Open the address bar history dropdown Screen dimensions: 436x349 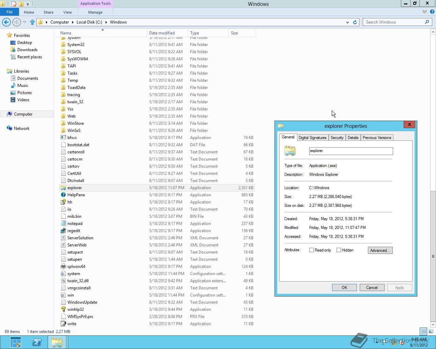pyautogui.click(x=347, y=22)
